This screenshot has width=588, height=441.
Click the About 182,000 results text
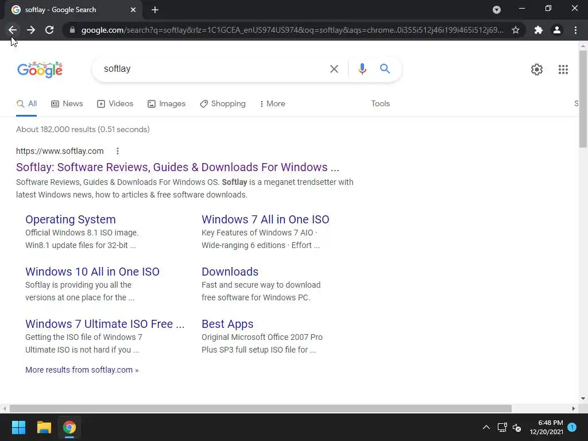[83, 129]
